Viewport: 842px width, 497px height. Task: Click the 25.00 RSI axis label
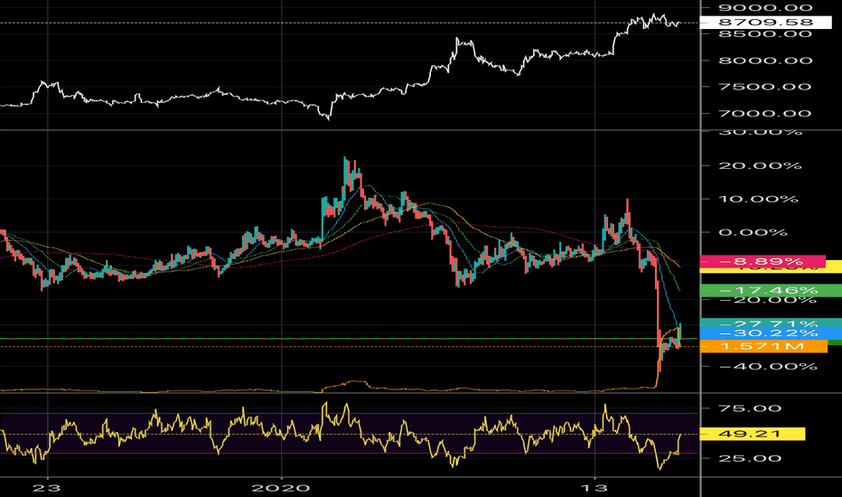[x=750, y=458]
